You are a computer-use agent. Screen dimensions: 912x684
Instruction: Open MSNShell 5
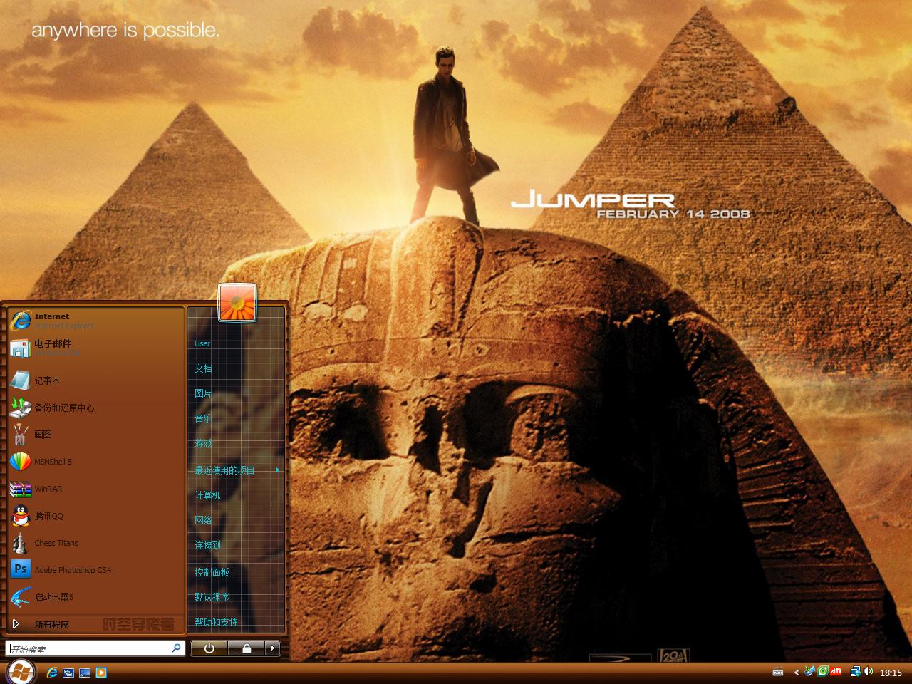(x=95, y=462)
